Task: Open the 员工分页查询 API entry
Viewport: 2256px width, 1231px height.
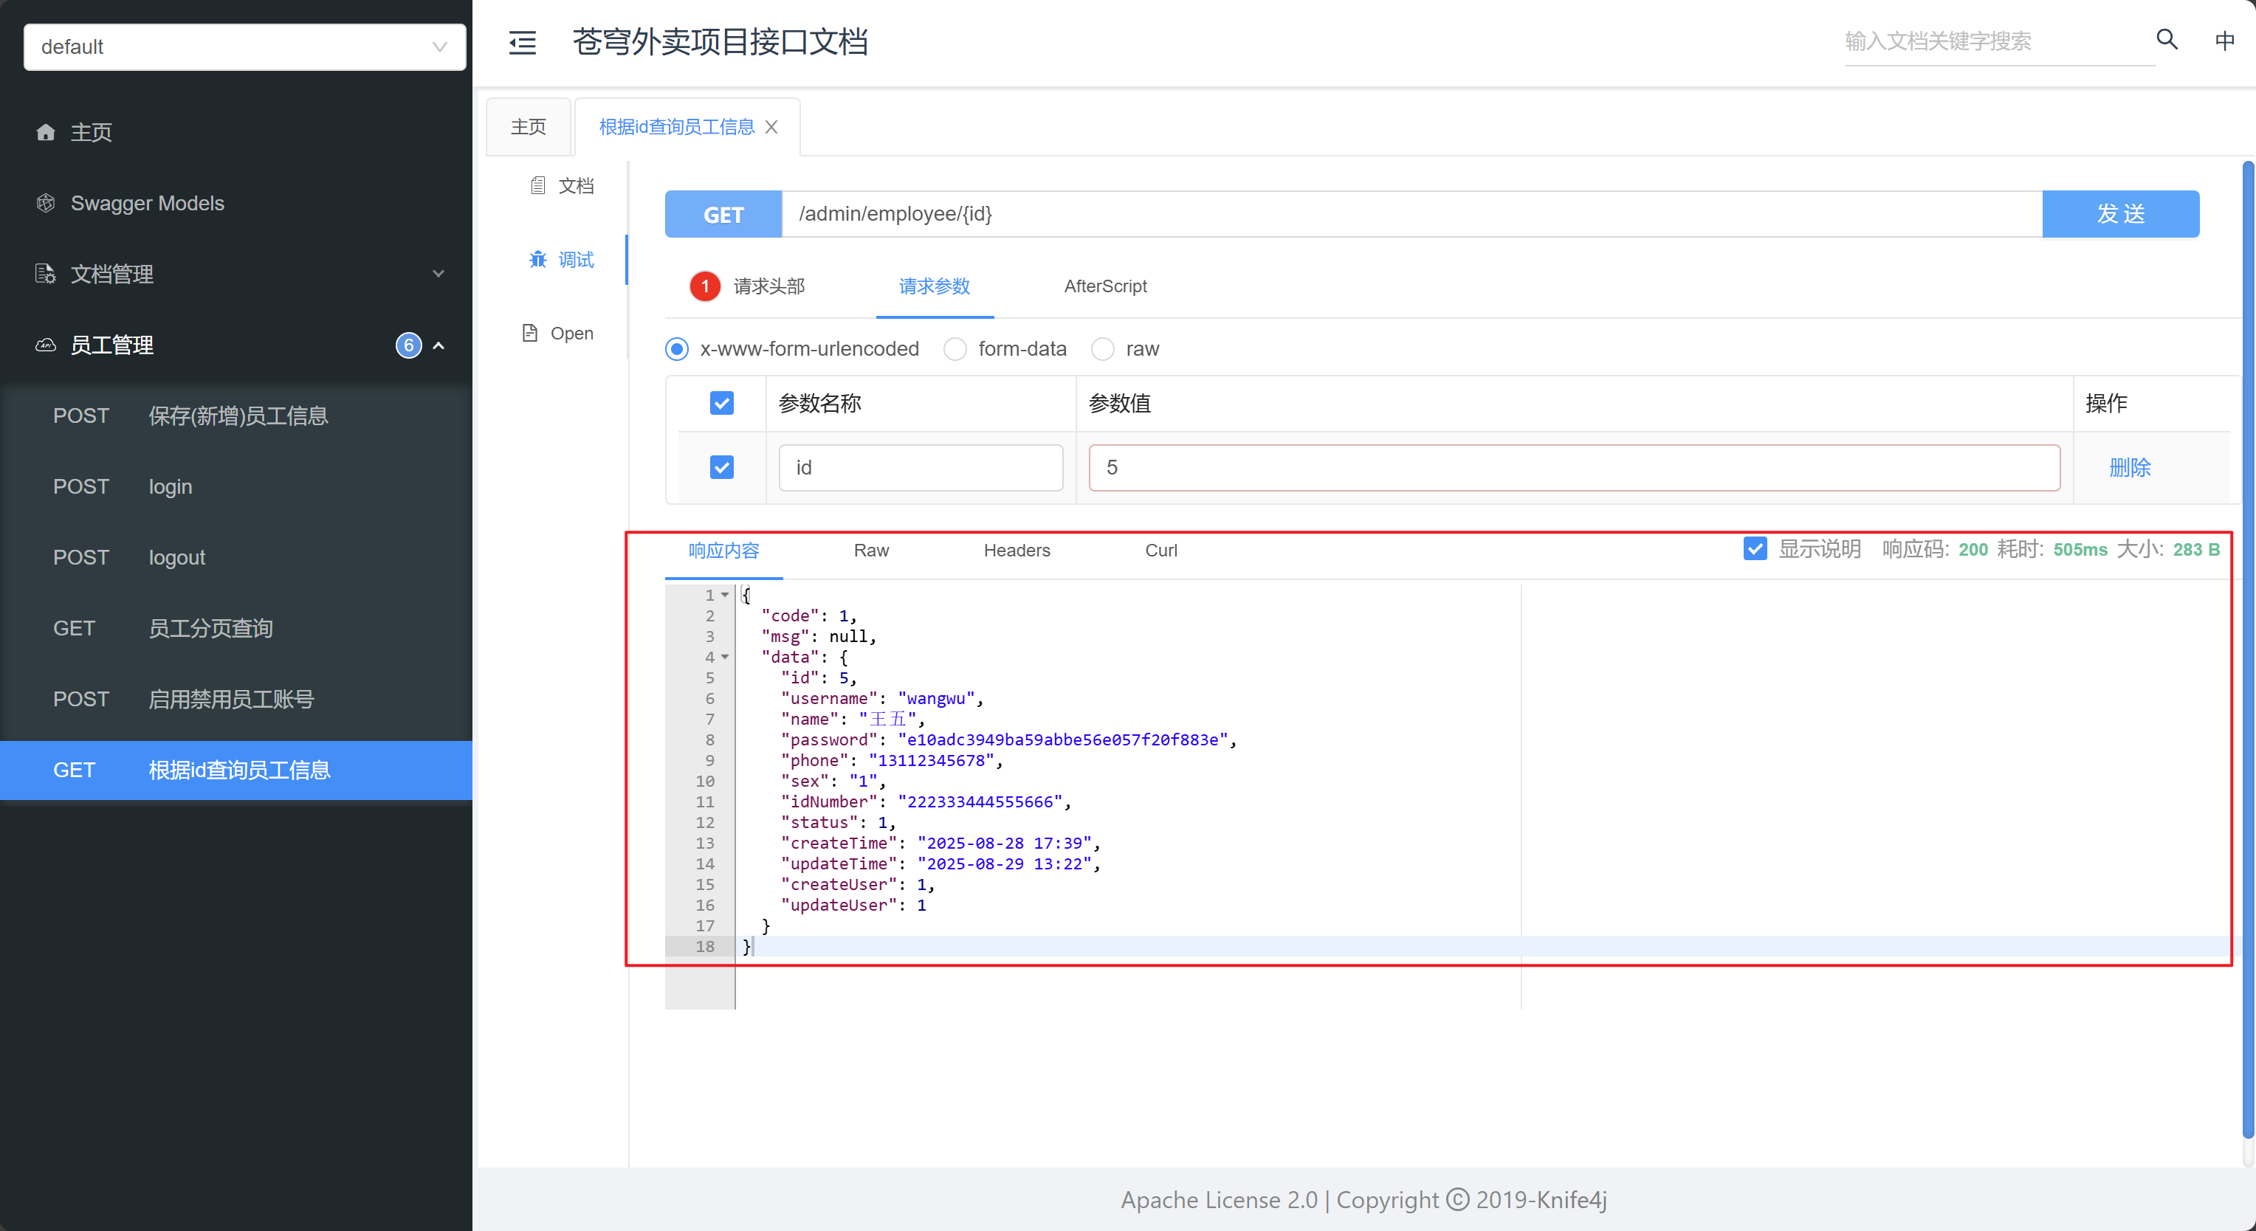Action: point(236,629)
